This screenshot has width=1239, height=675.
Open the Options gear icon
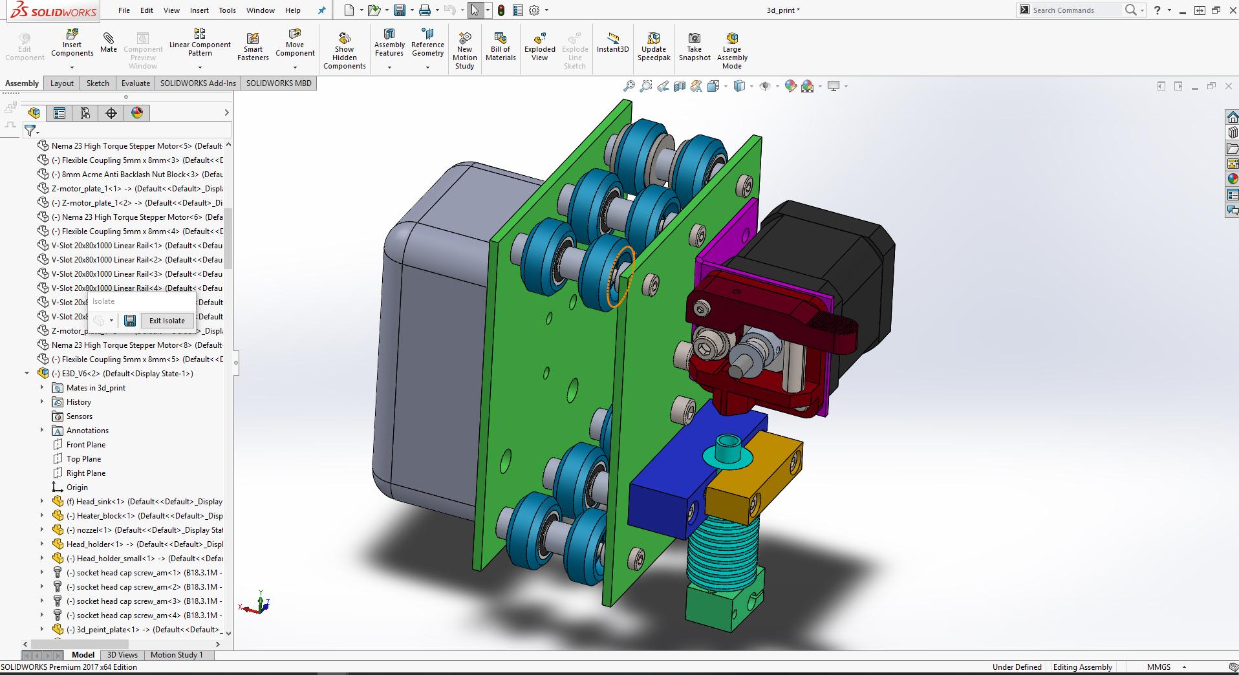(x=534, y=10)
